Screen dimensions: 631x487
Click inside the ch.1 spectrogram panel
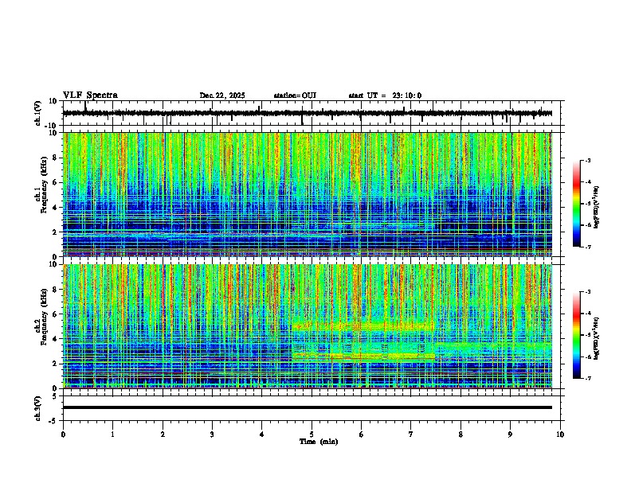coord(308,194)
